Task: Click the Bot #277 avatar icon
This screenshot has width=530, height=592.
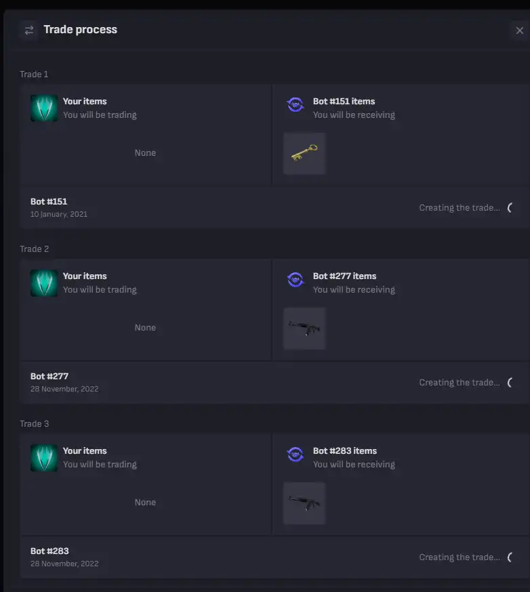Action: (x=295, y=279)
